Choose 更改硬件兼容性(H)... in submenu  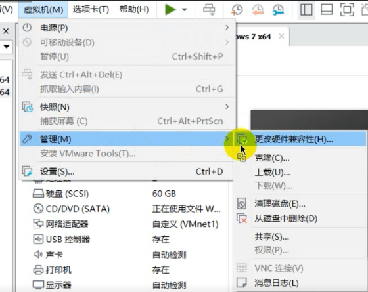pos(300,139)
